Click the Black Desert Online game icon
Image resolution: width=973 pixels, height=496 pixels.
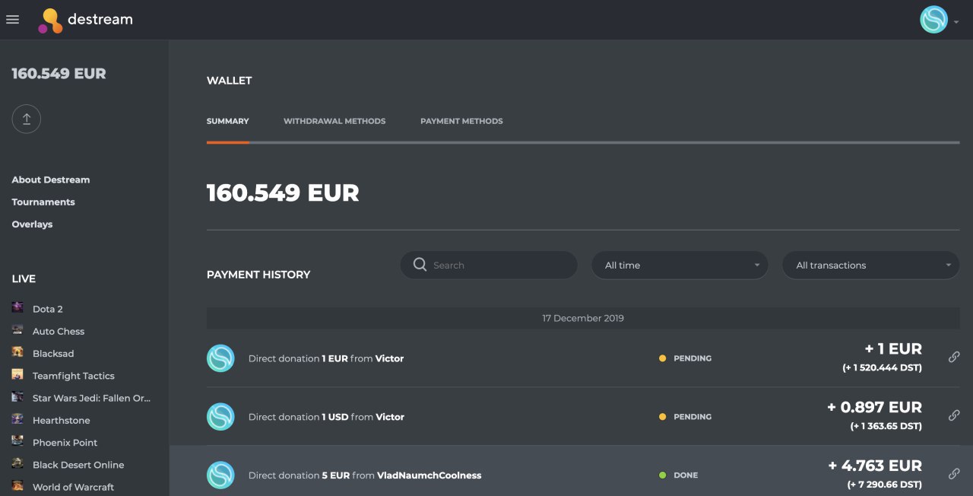coord(17,463)
